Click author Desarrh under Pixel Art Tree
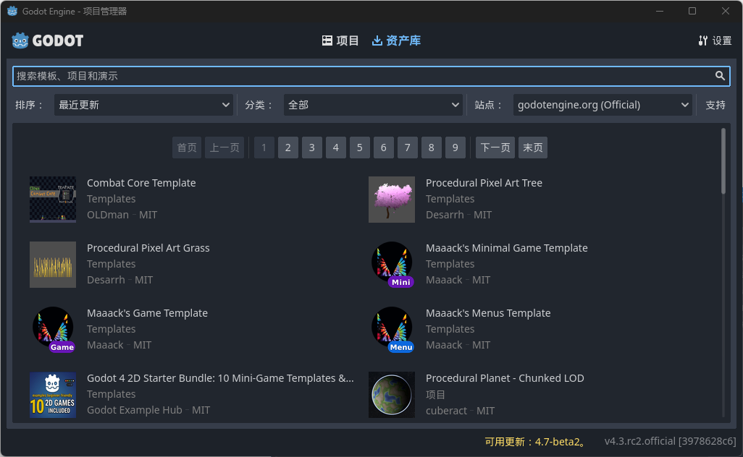The width and height of the screenshot is (743, 457). click(x=445, y=215)
